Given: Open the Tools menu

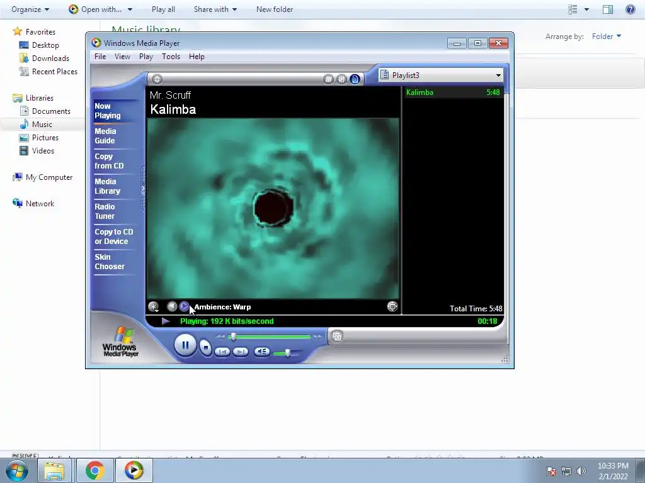Looking at the screenshot, I should [x=171, y=57].
